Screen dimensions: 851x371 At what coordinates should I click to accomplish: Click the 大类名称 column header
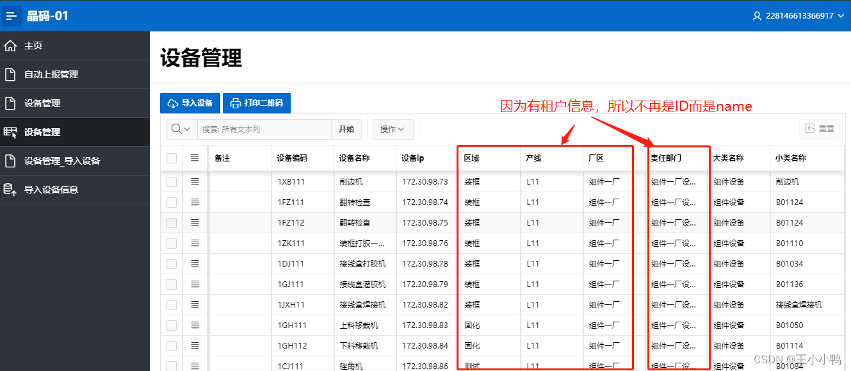tap(739, 158)
